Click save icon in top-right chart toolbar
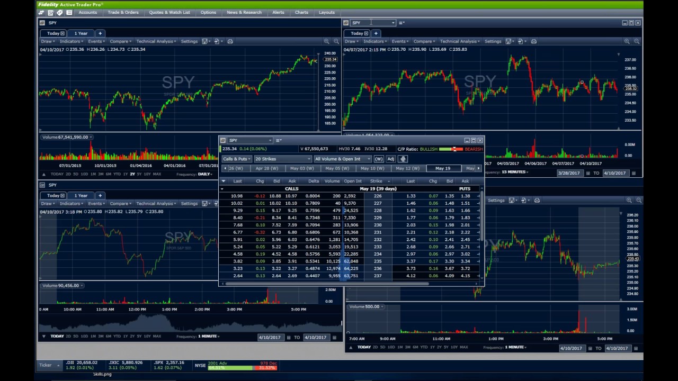This screenshot has width=678, height=381. click(508, 41)
